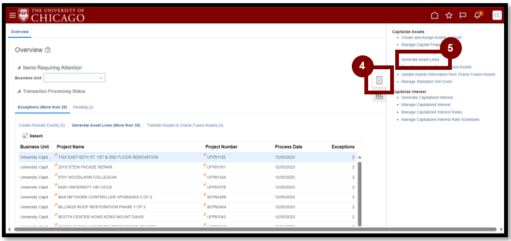Image resolution: width=511 pixels, height=241 pixels.
Task: Click project number SCP82454
Action: coord(216,207)
